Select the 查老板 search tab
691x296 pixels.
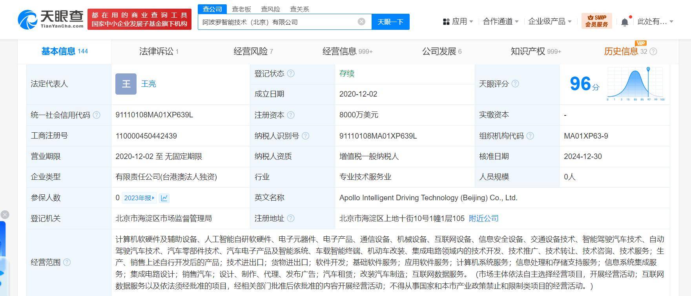tap(241, 9)
